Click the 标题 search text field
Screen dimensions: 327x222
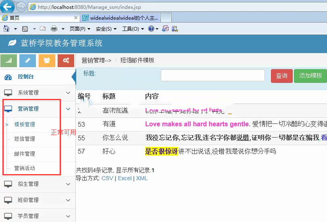[x=213, y=75]
